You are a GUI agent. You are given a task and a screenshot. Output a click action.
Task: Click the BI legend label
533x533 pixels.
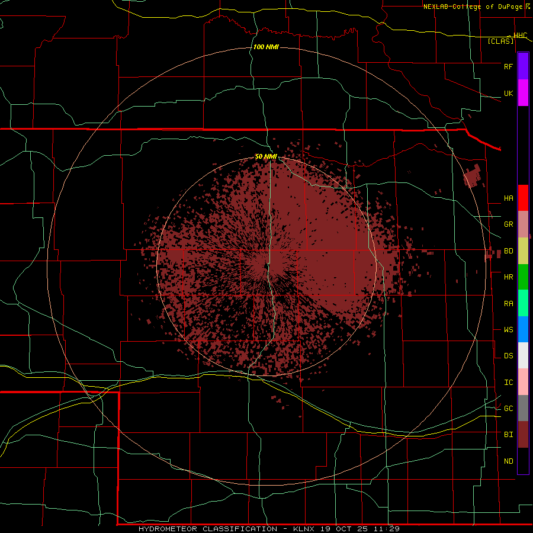508,435
